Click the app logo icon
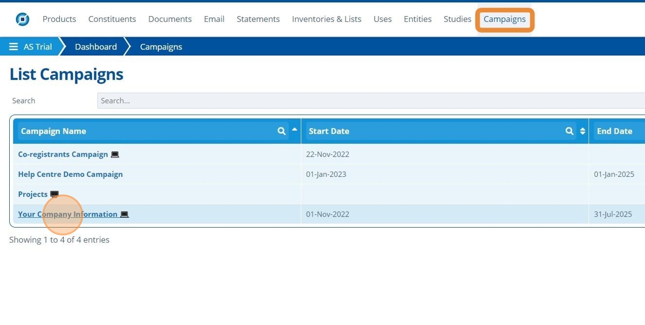 coord(22,20)
